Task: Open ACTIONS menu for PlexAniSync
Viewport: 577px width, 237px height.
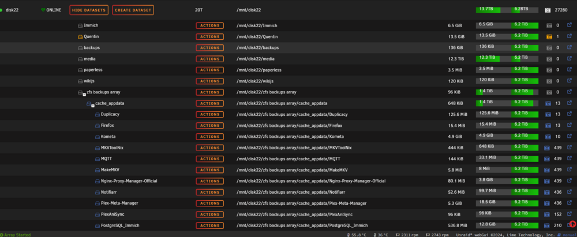Action: [210, 214]
